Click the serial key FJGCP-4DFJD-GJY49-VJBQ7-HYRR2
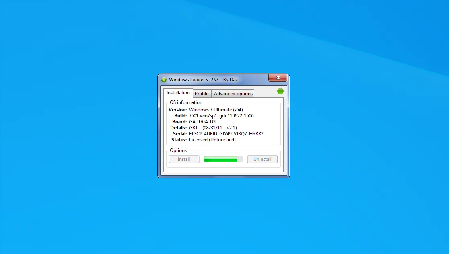449x254 pixels. (x=226, y=133)
